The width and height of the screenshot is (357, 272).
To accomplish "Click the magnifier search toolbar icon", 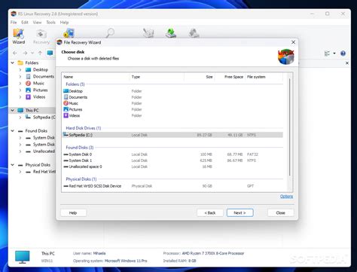I will tap(110, 33).
